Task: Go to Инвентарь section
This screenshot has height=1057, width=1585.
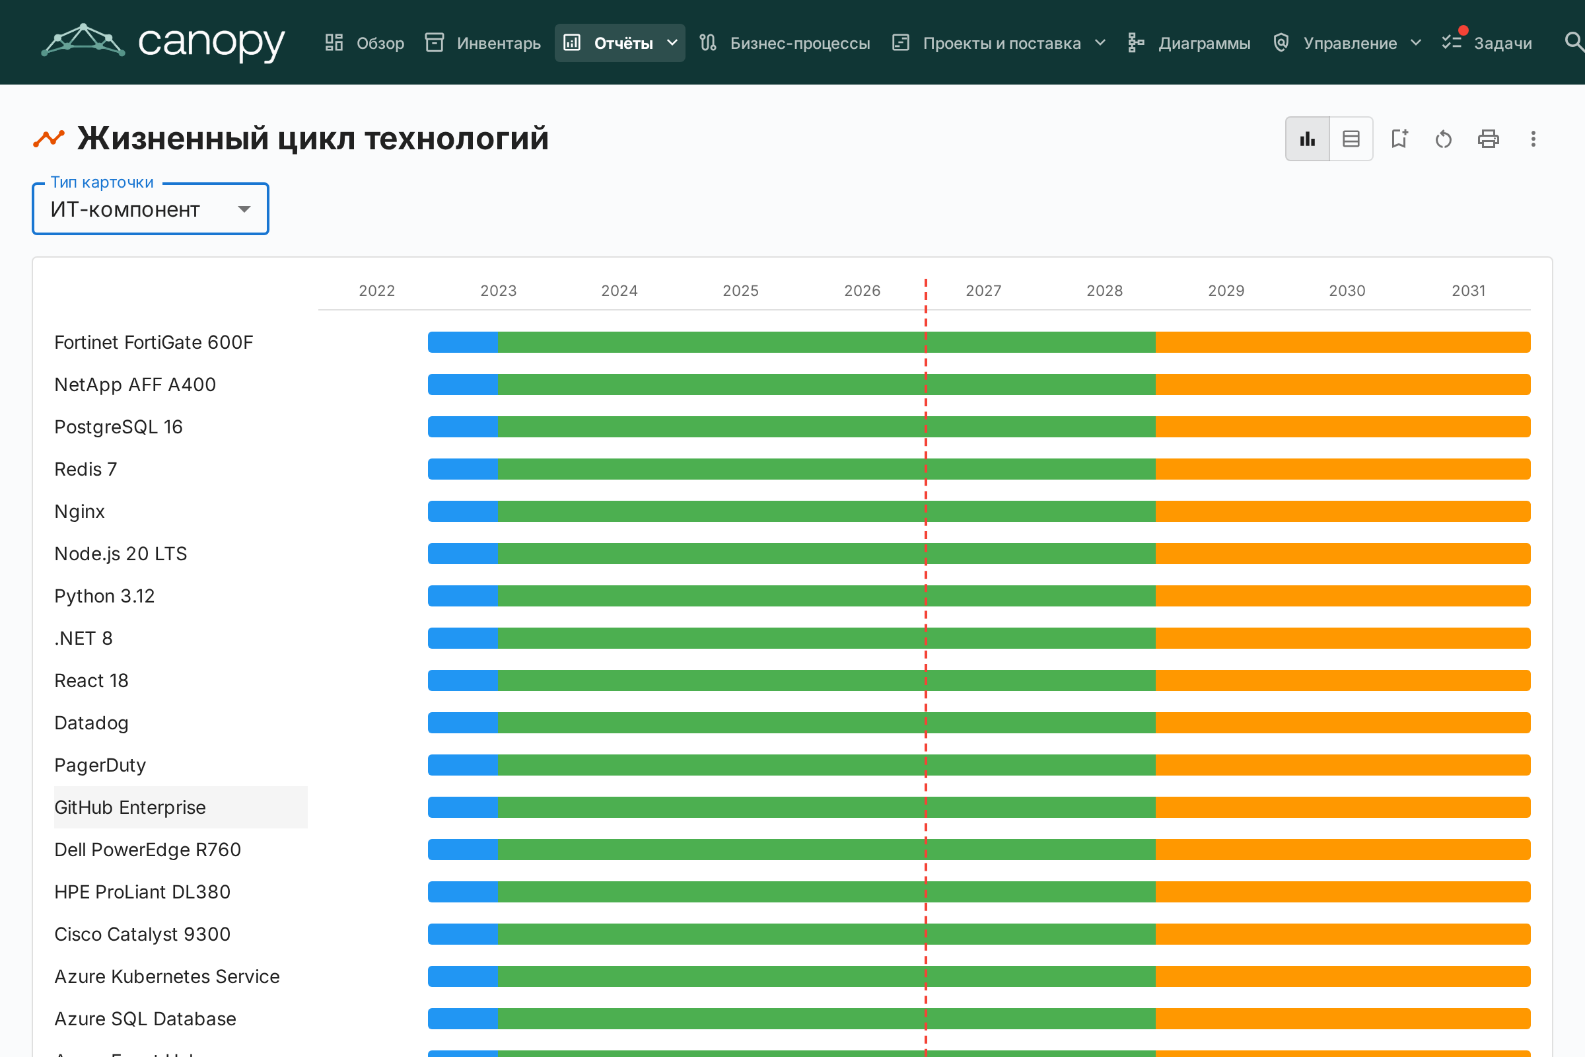Action: [483, 43]
